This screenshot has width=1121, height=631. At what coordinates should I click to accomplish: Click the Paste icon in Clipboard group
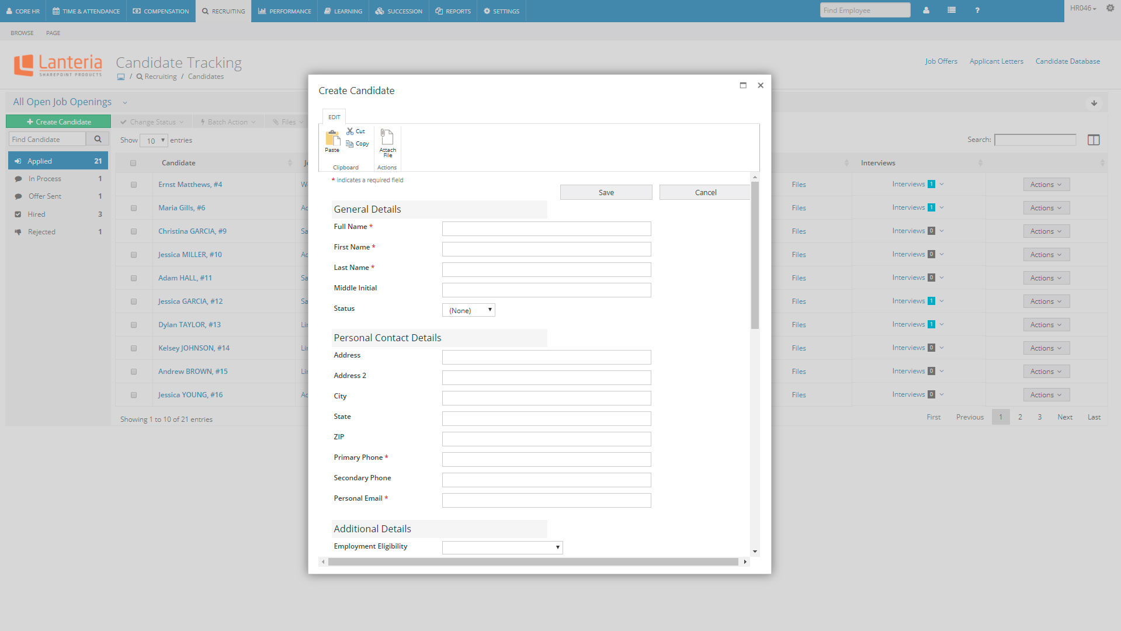[x=332, y=138]
